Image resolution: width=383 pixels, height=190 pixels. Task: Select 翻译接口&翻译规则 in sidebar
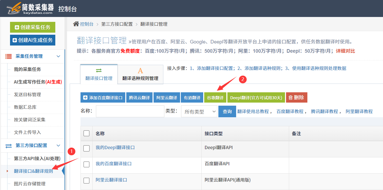point(33,171)
